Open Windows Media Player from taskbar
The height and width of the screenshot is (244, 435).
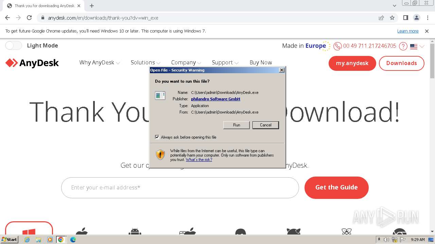click(50, 240)
